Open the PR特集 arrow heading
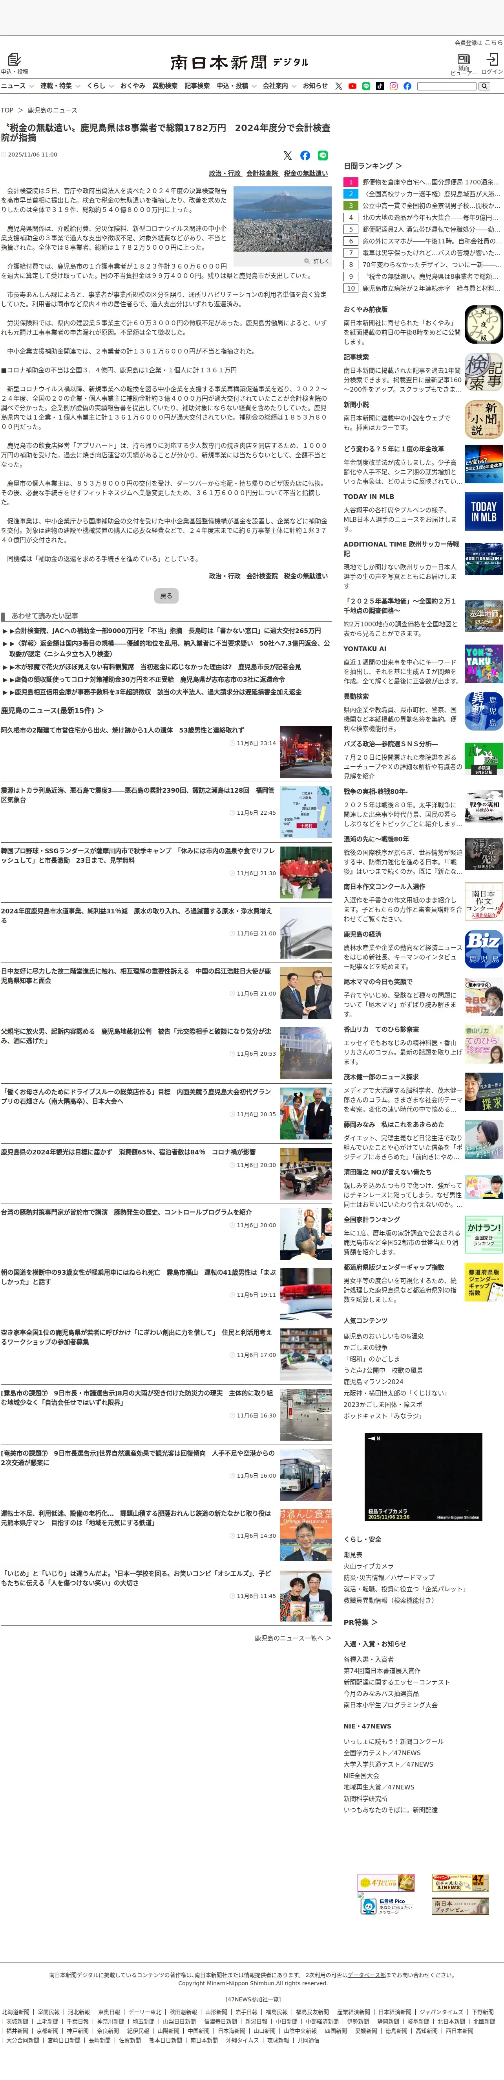Viewport: 504px width, 2080px height. (x=360, y=1622)
